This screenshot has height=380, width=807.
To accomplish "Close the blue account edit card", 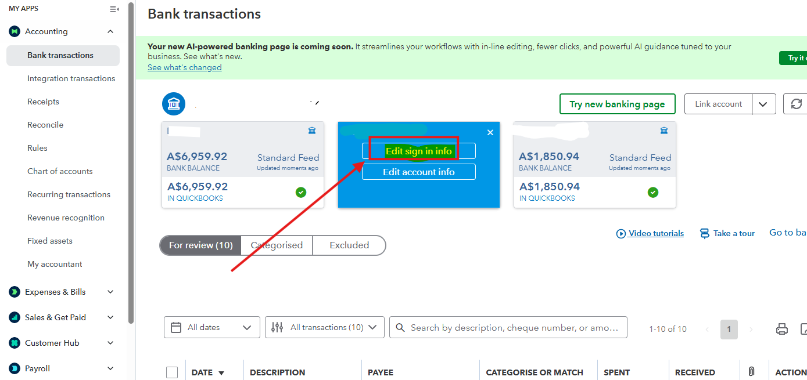I will click(490, 132).
